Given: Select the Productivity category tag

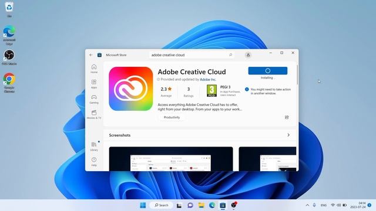Looking at the screenshot, I should (172, 117).
